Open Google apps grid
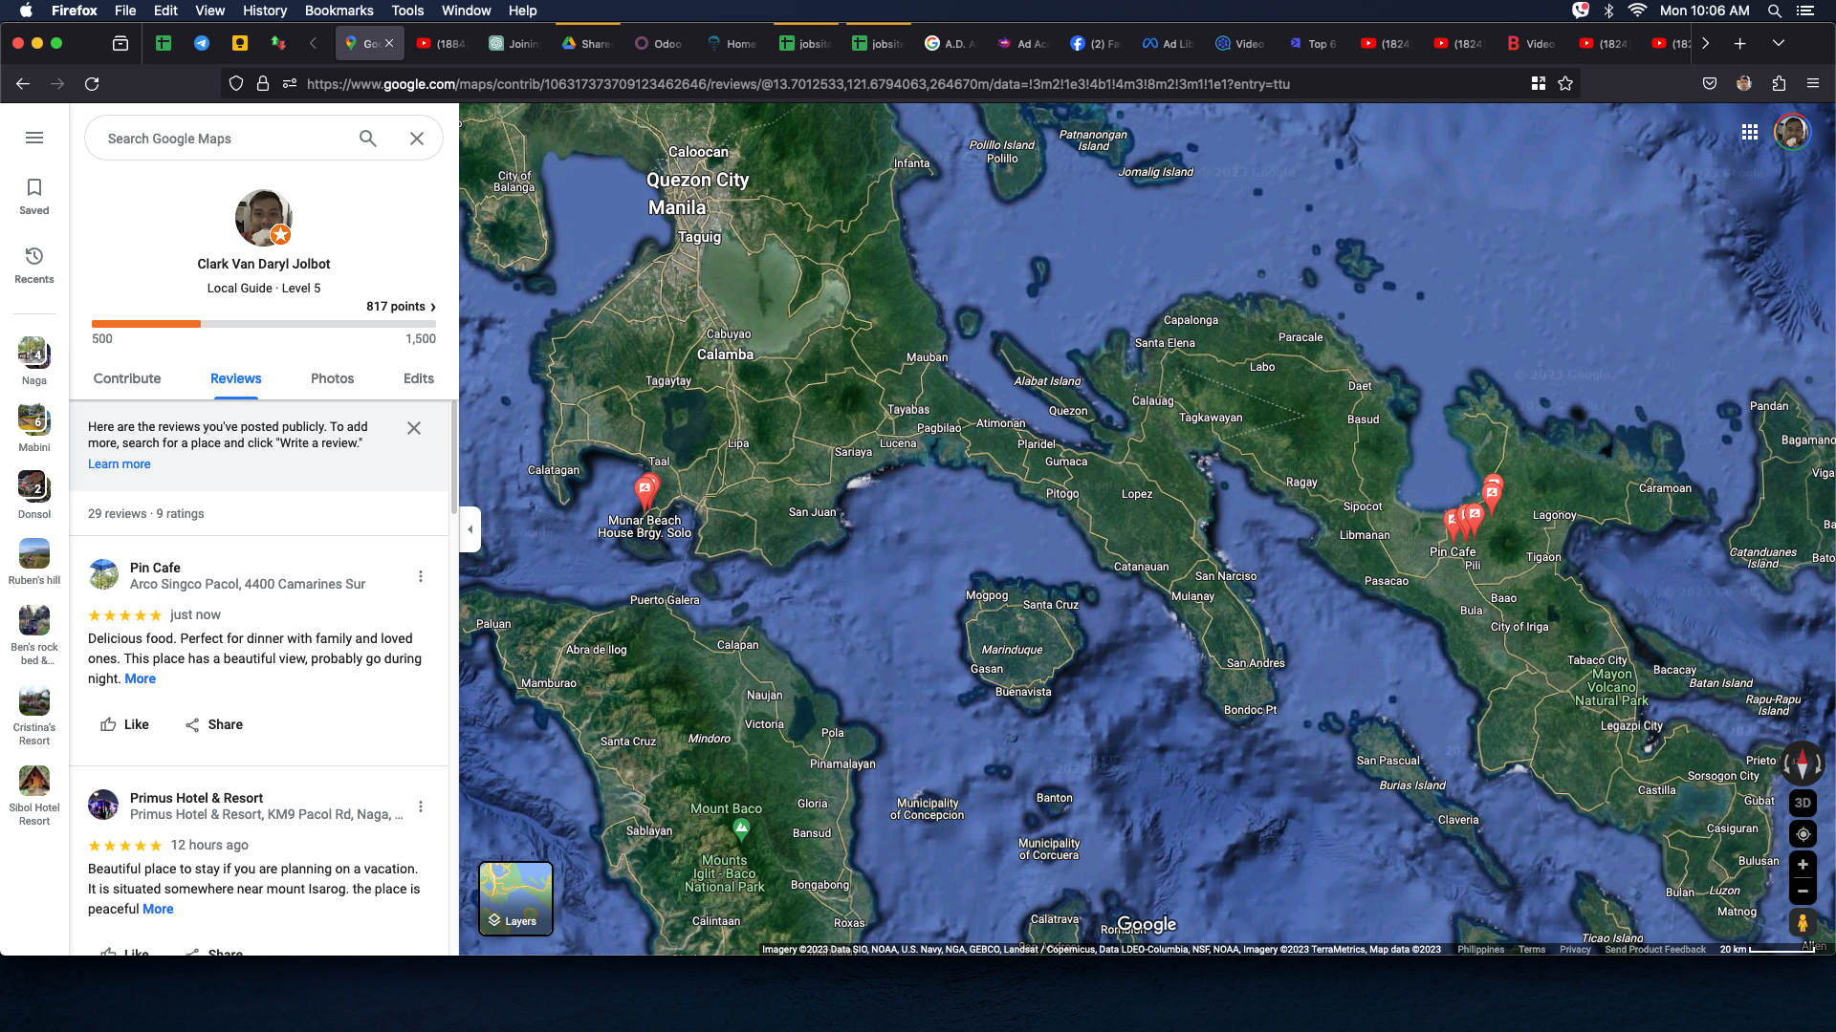The image size is (1836, 1032). click(1750, 133)
